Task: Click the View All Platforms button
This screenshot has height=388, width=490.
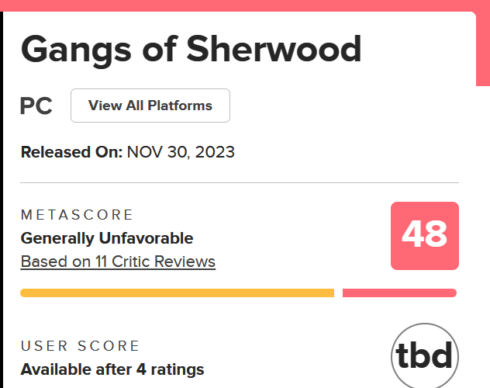Action: pos(150,106)
